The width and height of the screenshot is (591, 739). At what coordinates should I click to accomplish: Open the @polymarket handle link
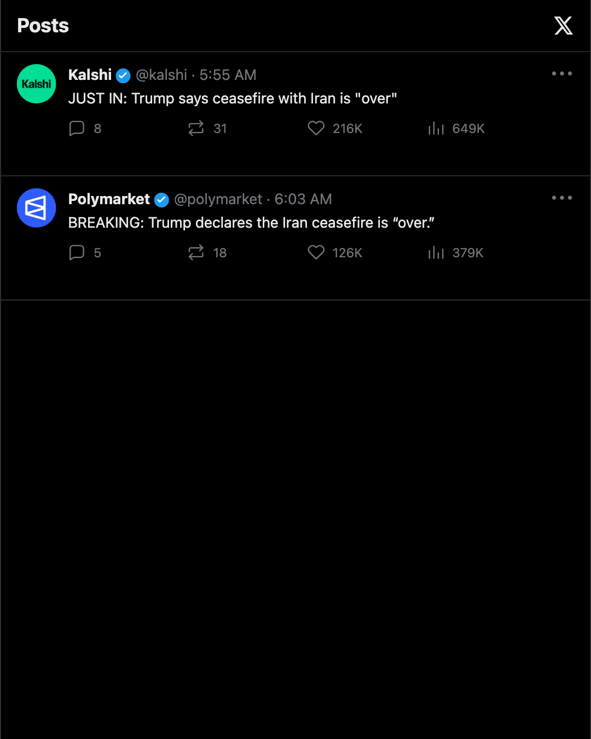(218, 199)
